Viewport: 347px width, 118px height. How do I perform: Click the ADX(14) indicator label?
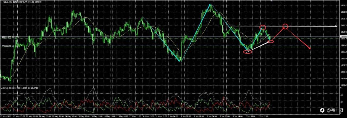pyautogui.click(x=5, y=88)
